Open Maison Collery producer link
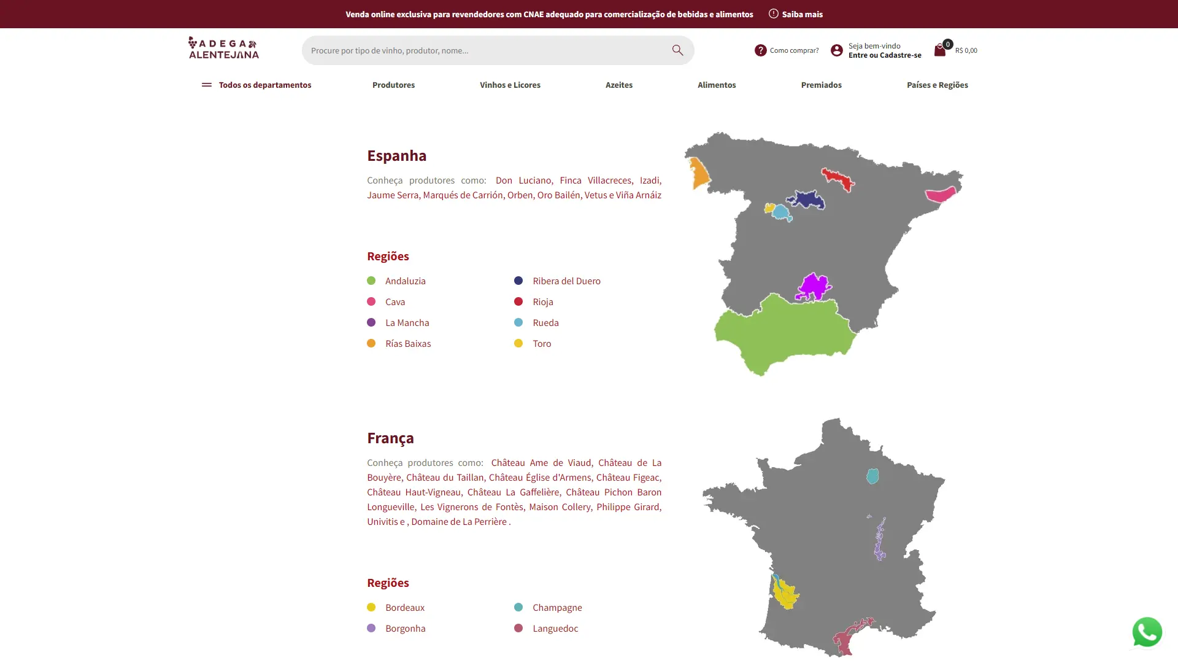The height and width of the screenshot is (663, 1178). coord(560,506)
